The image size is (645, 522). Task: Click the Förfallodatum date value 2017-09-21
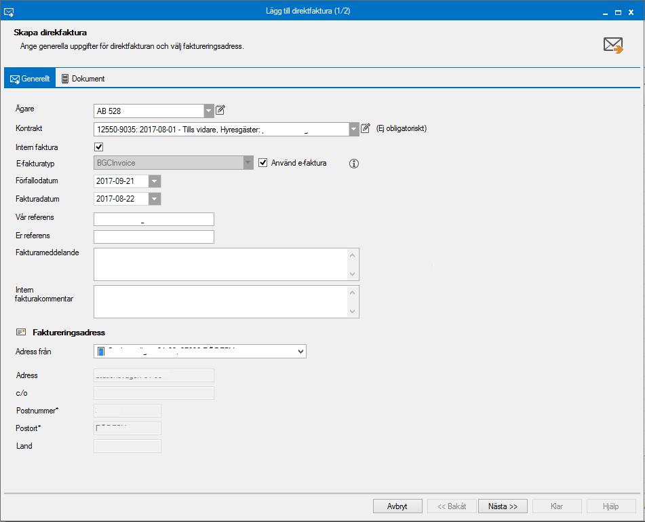115,181
